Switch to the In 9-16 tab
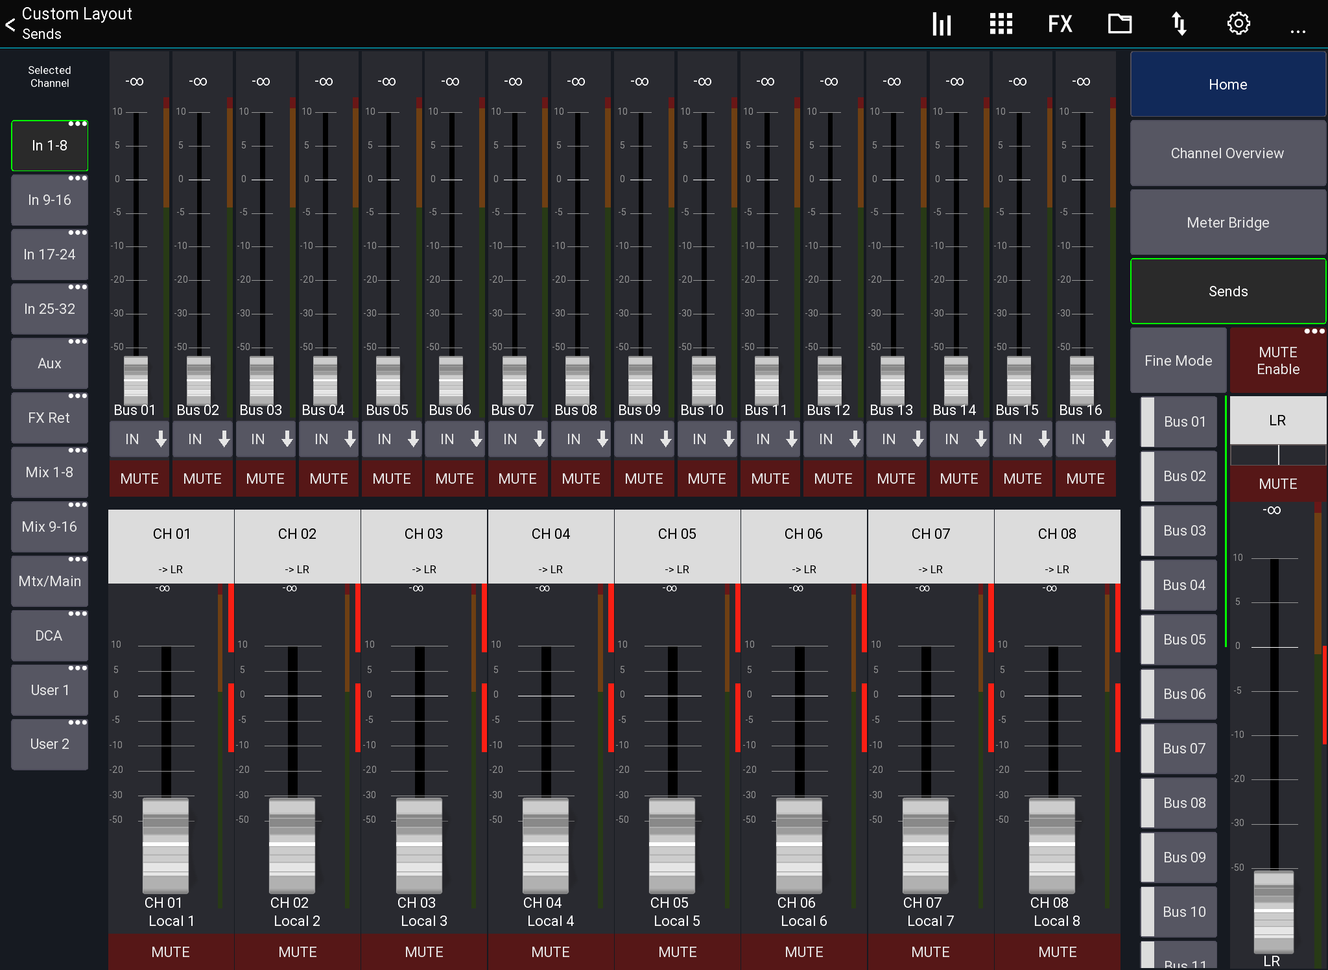The image size is (1328, 970). 49,200
